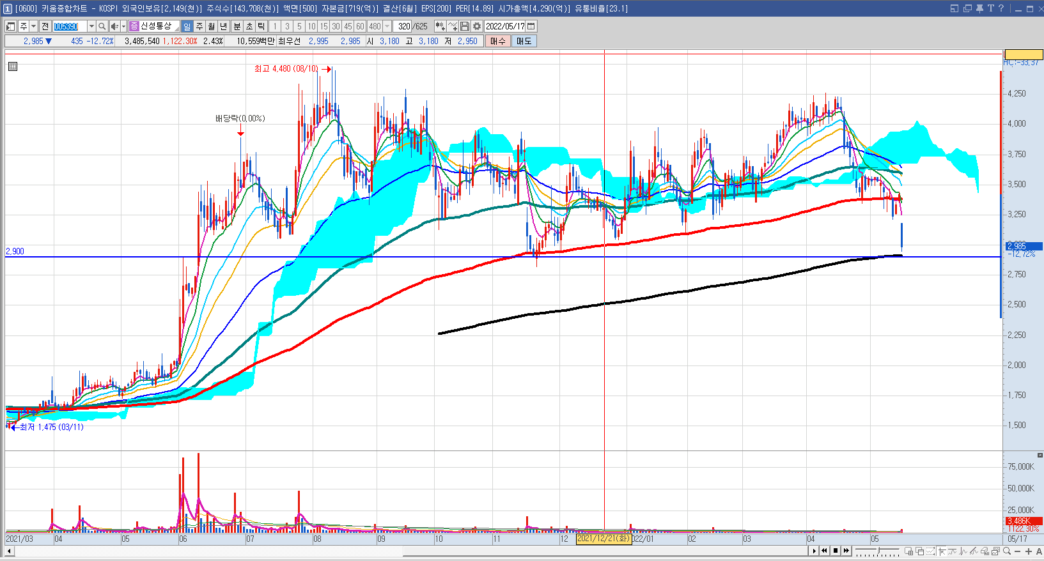Click the 매수 buy button
The image size is (1044, 561).
click(498, 41)
